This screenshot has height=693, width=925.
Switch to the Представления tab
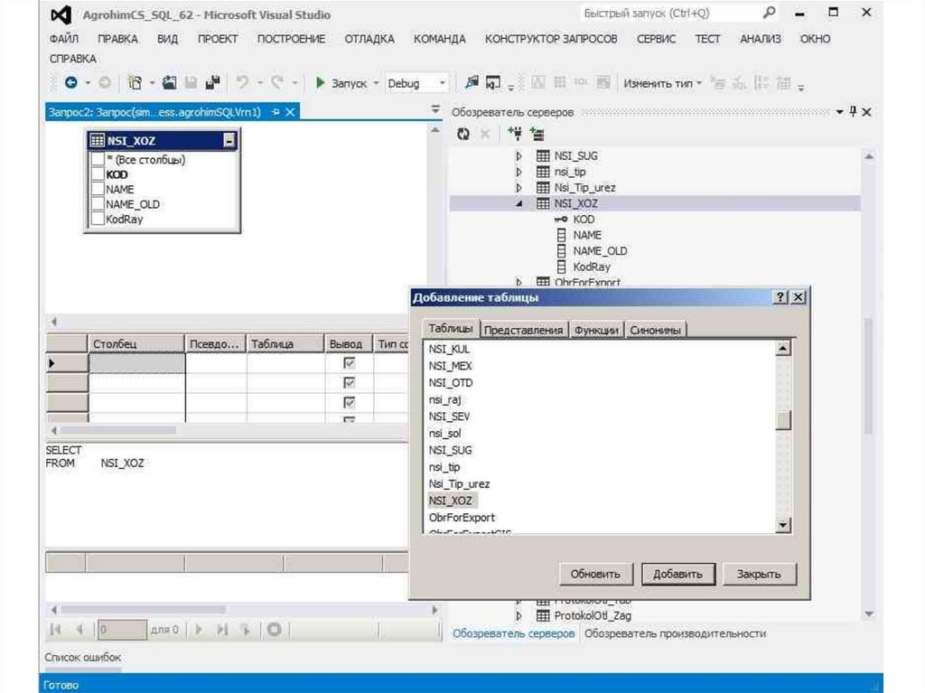coord(524,330)
